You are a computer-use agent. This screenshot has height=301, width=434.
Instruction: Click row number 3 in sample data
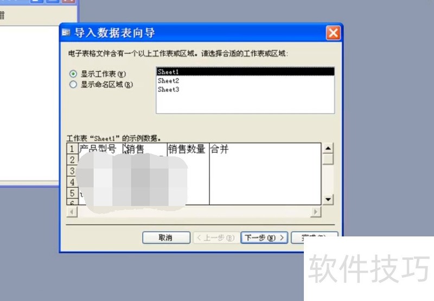(x=72, y=171)
